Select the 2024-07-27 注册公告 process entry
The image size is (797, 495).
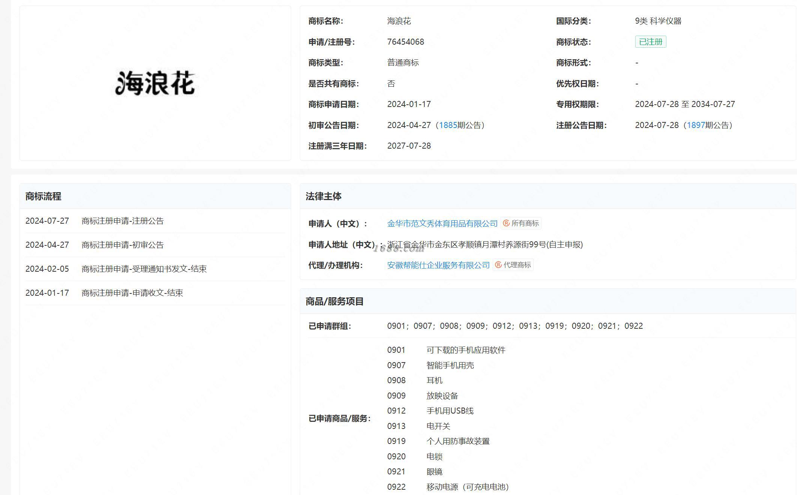pos(122,221)
